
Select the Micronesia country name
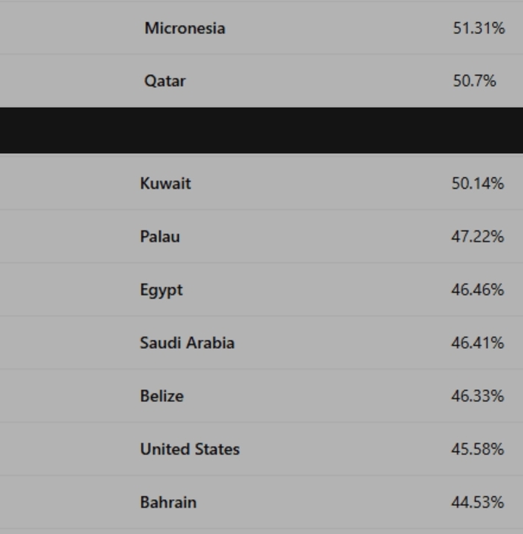tap(185, 28)
